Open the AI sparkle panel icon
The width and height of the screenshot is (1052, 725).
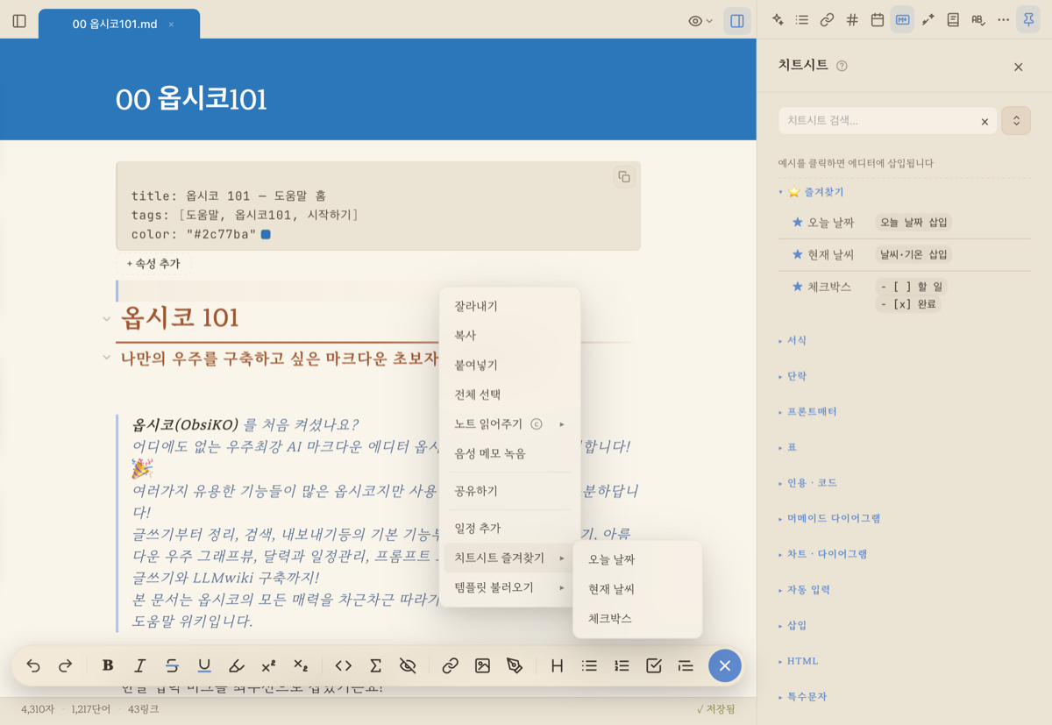point(778,20)
